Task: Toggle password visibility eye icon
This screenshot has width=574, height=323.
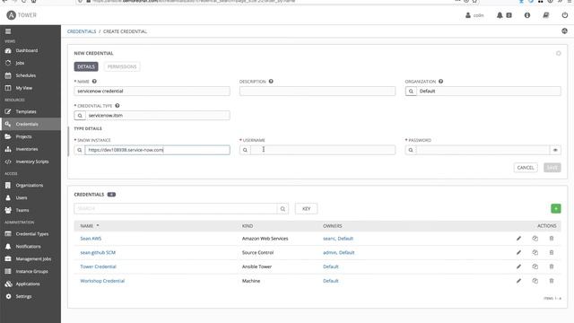Action: pyautogui.click(x=555, y=150)
